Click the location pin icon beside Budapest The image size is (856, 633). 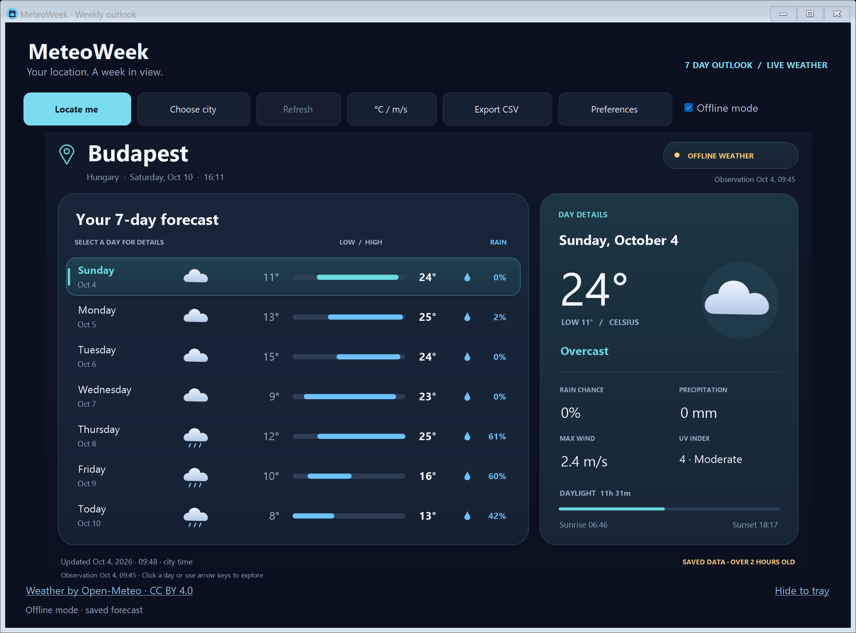click(x=66, y=154)
